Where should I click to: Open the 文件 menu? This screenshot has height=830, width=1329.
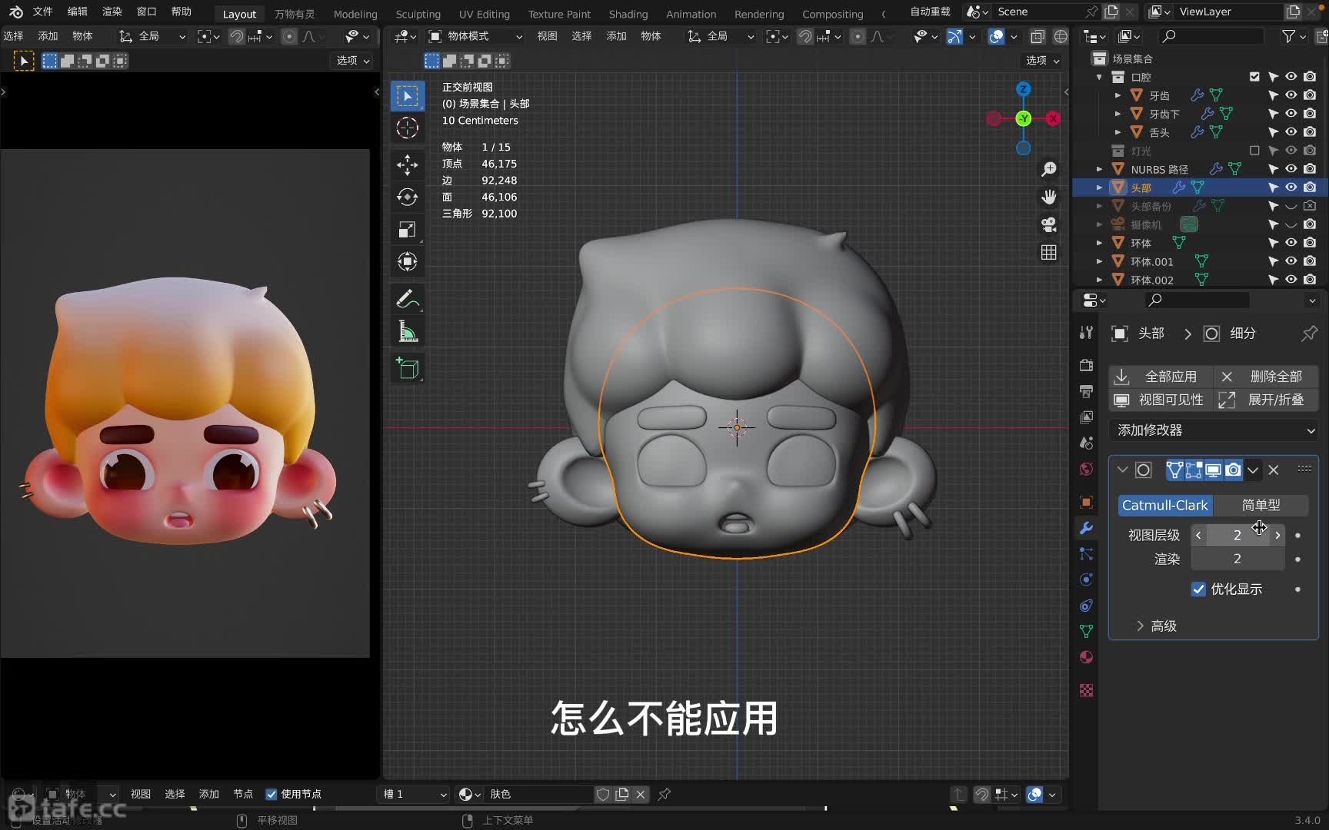(x=42, y=12)
